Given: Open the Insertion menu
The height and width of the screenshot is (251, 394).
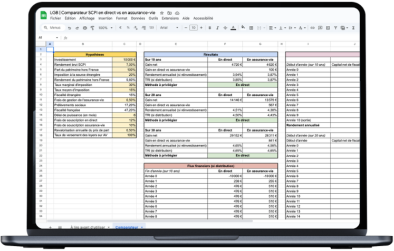Looking at the screenshot, I should tap(105, 18).
